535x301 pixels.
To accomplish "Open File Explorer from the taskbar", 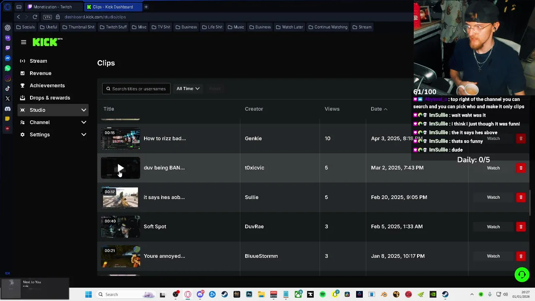I will (x=261, y=294).
